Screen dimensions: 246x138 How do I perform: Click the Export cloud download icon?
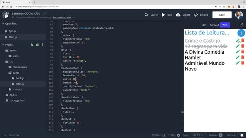pos(178,15)
